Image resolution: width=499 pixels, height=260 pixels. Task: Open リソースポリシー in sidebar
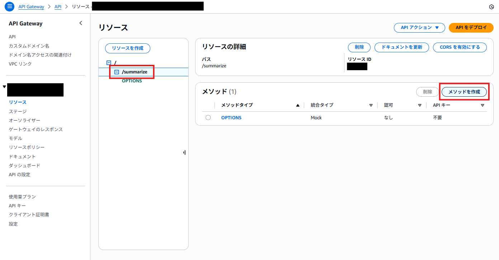tap(27, 147)
